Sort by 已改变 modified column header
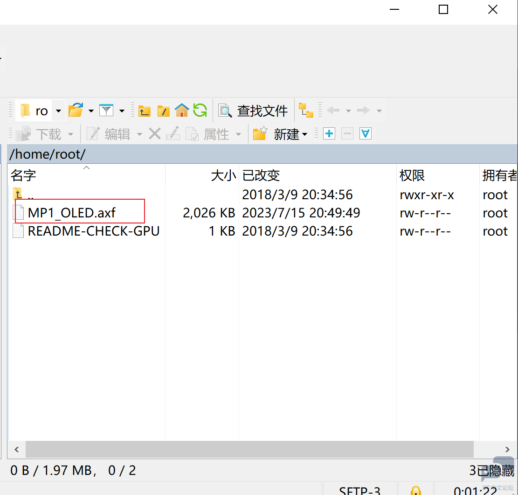 (318, 175)
